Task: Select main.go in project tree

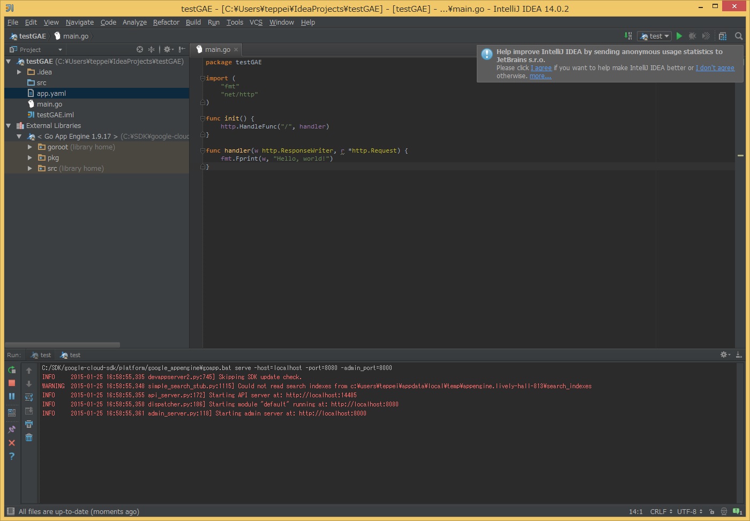Action: (x=96, y=104)
